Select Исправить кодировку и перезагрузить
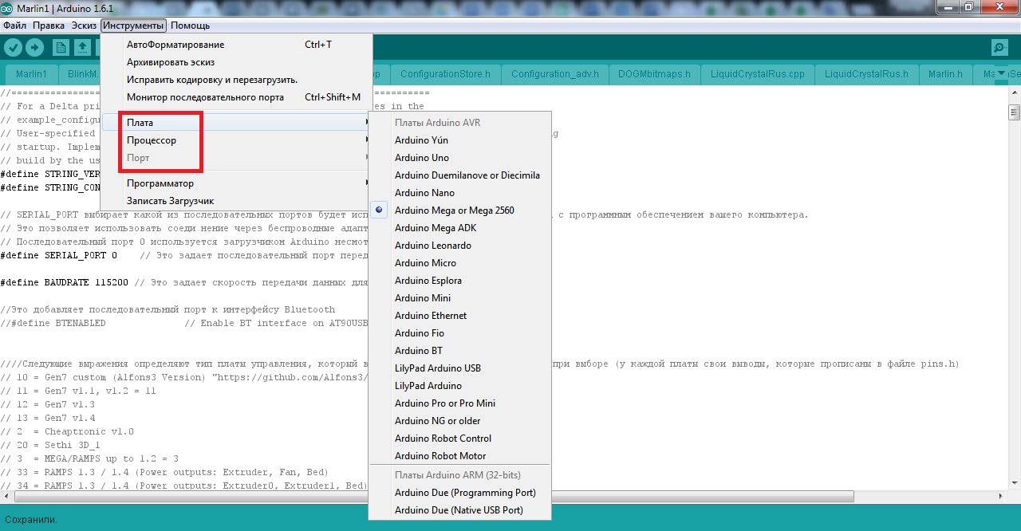 pyautogui.click(x=236, y=80)
